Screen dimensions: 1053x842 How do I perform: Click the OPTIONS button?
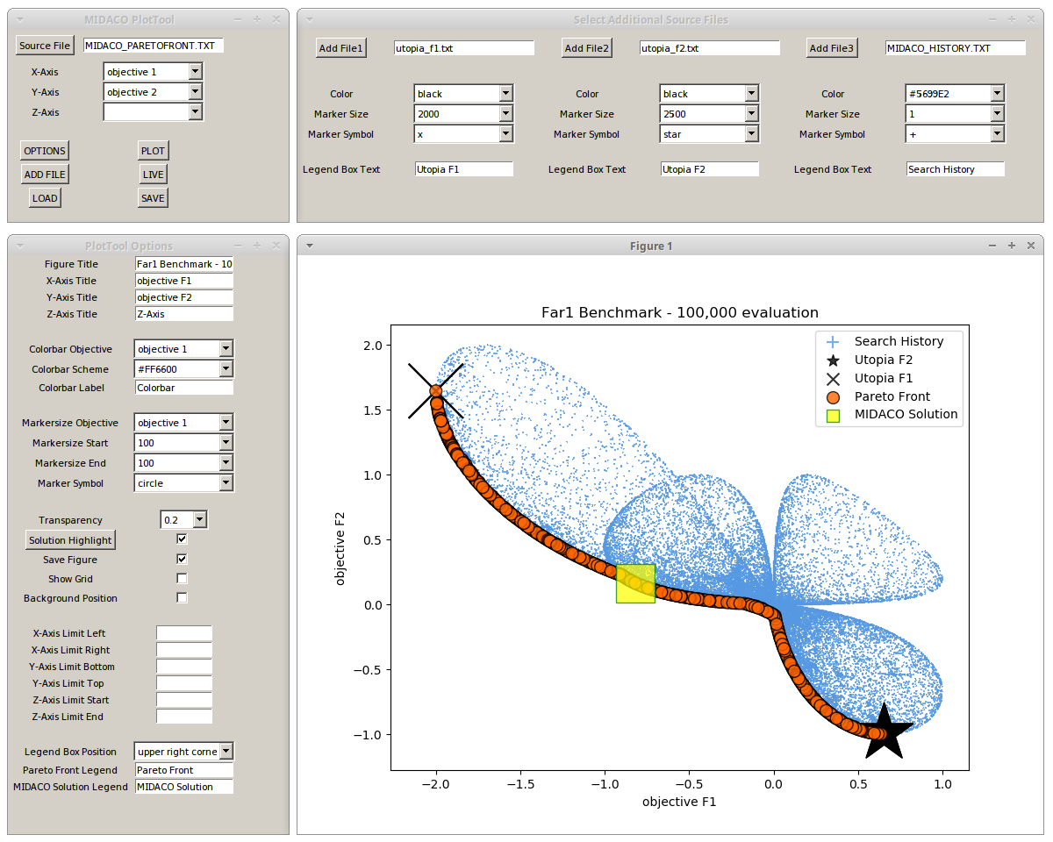45,151
